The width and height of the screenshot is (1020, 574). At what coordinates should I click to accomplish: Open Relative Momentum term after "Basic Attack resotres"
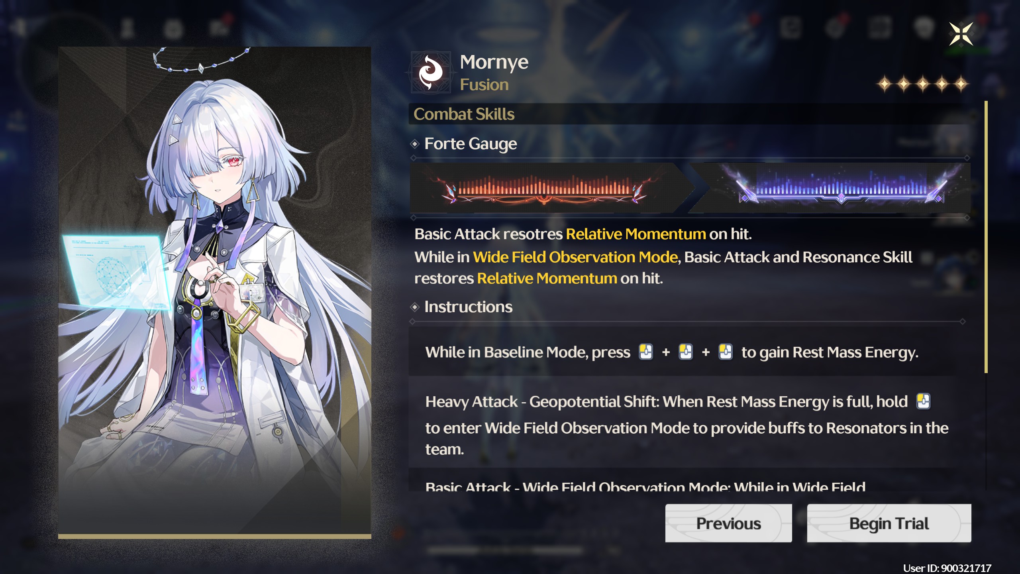coord(636,234)
